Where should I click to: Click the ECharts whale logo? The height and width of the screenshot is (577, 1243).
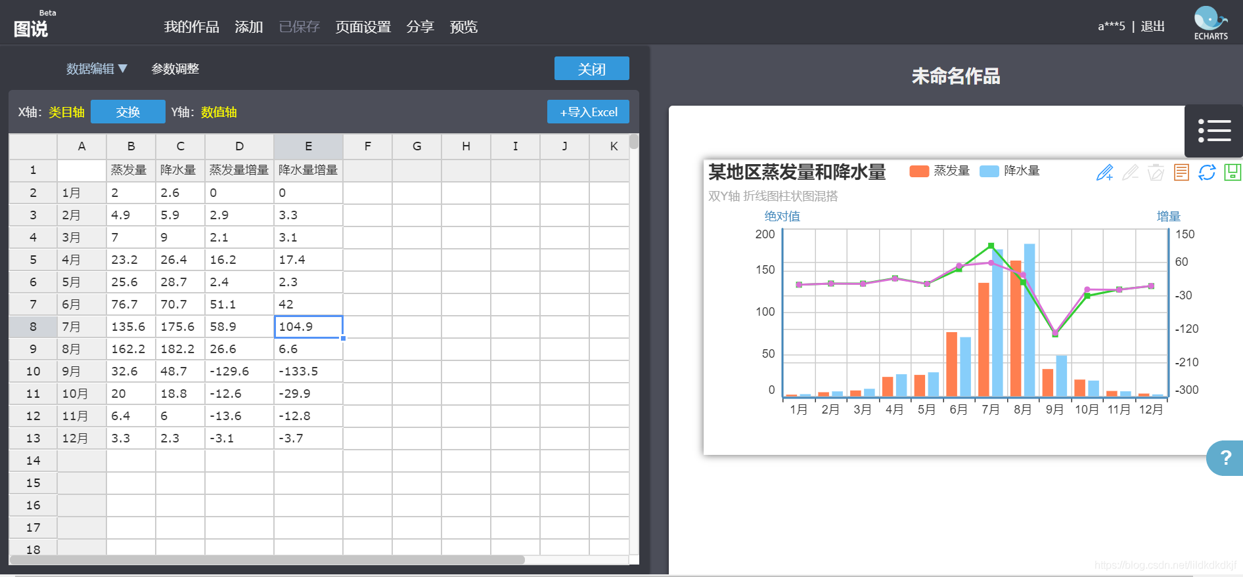(1210, 23)
